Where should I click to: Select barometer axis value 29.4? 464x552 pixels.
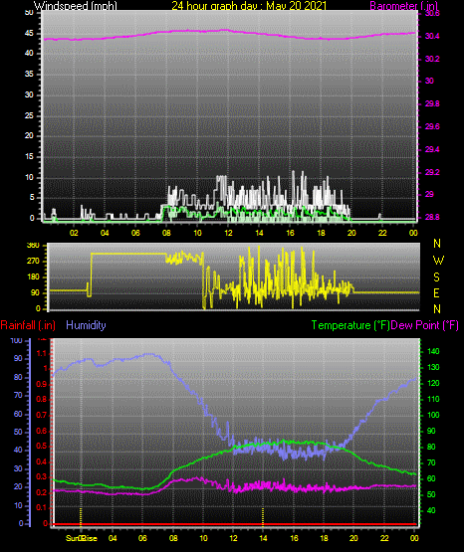tap(432, 149)
